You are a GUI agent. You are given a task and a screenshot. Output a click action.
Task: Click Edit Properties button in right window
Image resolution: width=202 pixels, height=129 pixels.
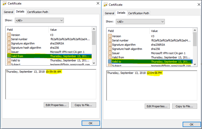click(157, 106)
